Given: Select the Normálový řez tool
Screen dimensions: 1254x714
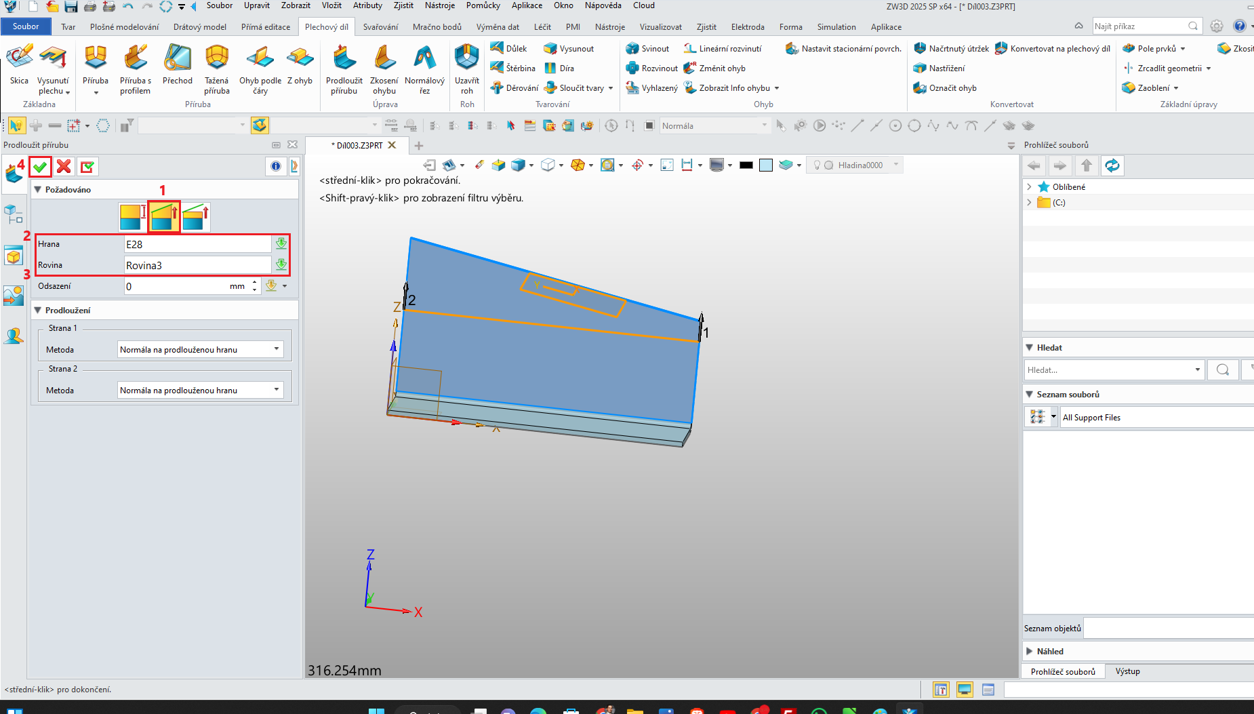Looking at the screenshot, I should click(424, 69).
